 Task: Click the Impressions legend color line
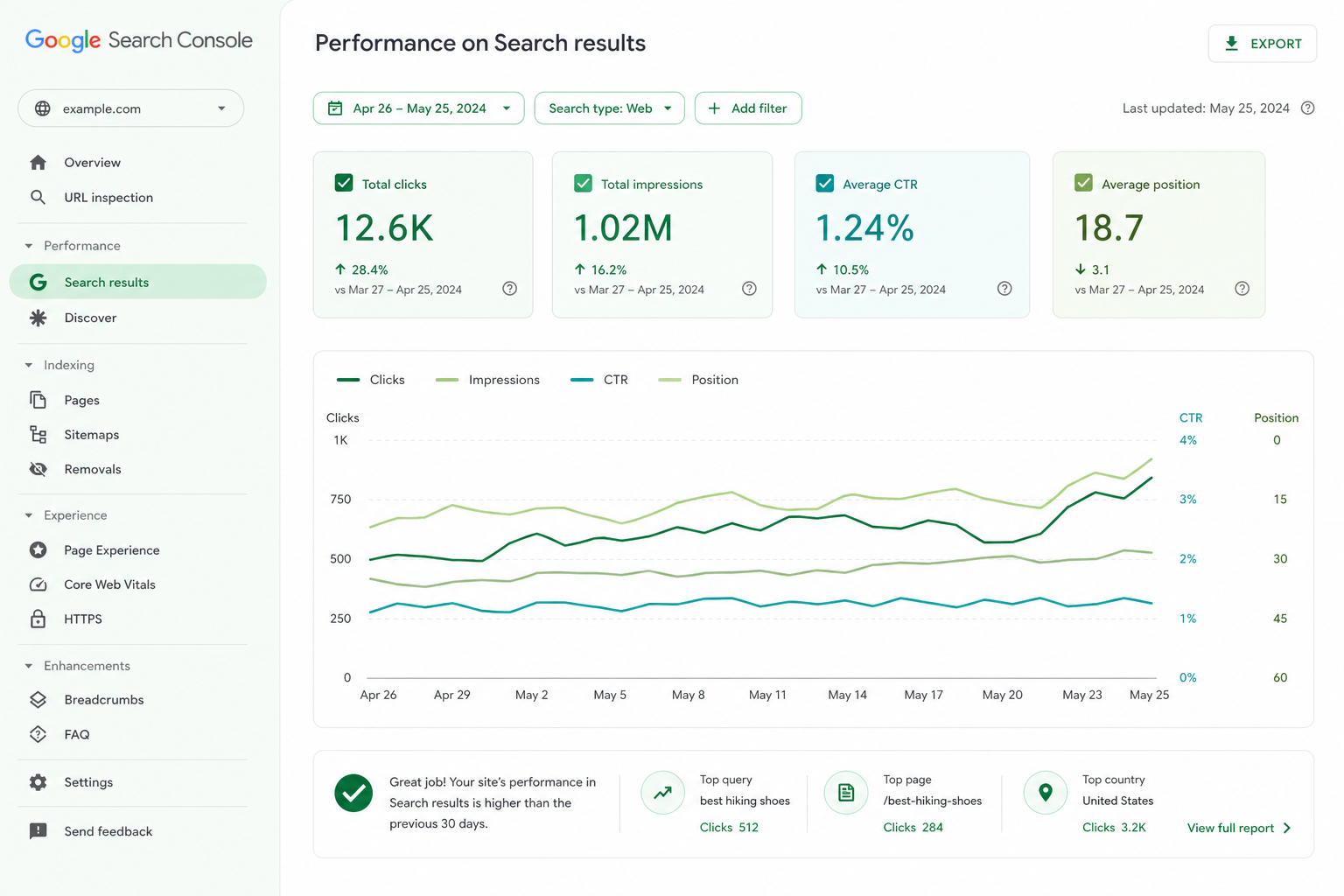tap(447, 380)
